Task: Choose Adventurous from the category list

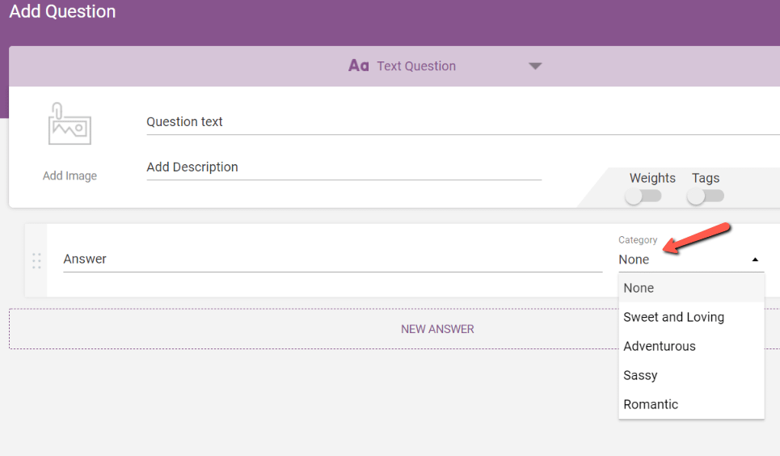Action: (x=660, y=346)
